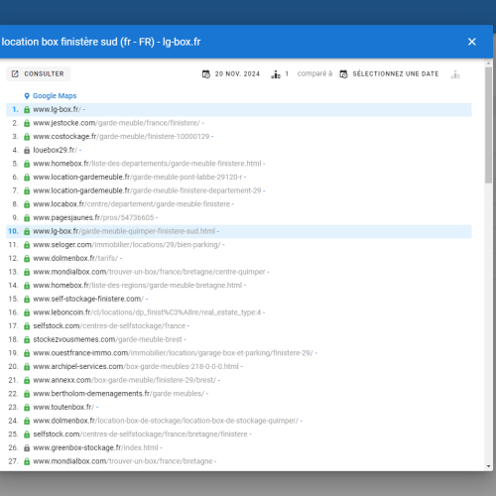Click the CONSULTER open-external icon
Image resolution: width=496 pixels, height=496 pixels.
tap(15, 73)
